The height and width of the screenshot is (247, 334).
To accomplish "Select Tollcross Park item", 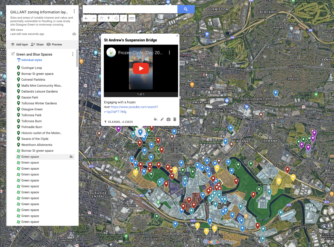I will (x=31, y=115).
